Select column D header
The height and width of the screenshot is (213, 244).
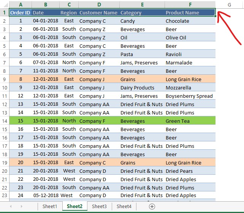click(x=99, y=5)
